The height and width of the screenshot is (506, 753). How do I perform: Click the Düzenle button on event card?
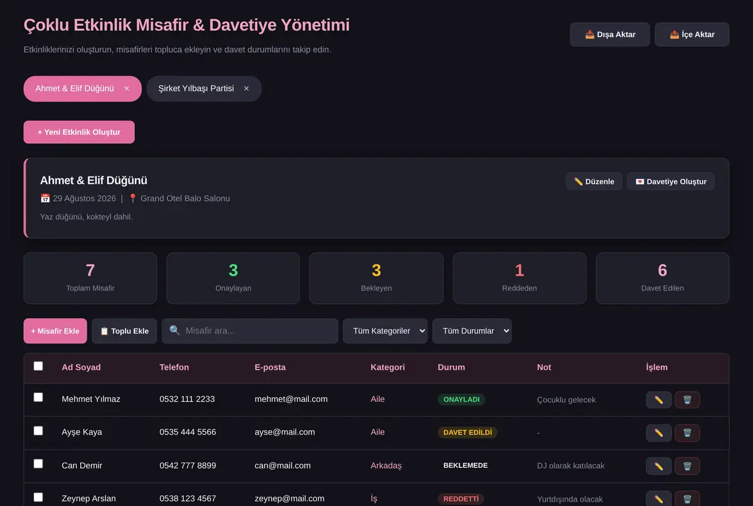pyautogui.click(x=594, y=181)
